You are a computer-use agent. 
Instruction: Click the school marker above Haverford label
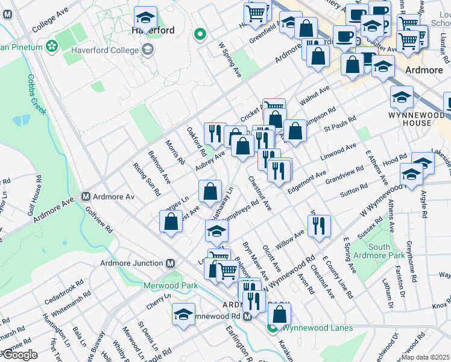click(x=145, y=19)
